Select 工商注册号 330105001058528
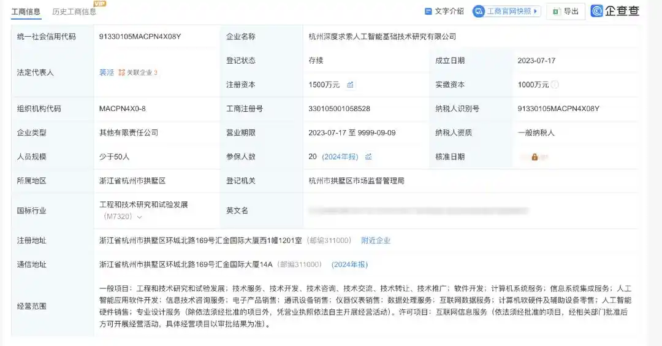Image resolution: width=662 pixels, height=346 pixels. coord(339,109)
